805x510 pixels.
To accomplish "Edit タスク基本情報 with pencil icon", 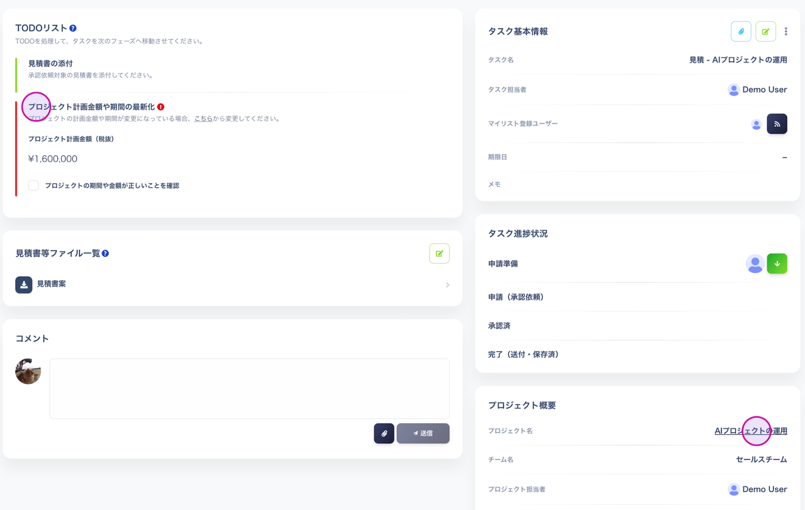I will pos(766,31).
